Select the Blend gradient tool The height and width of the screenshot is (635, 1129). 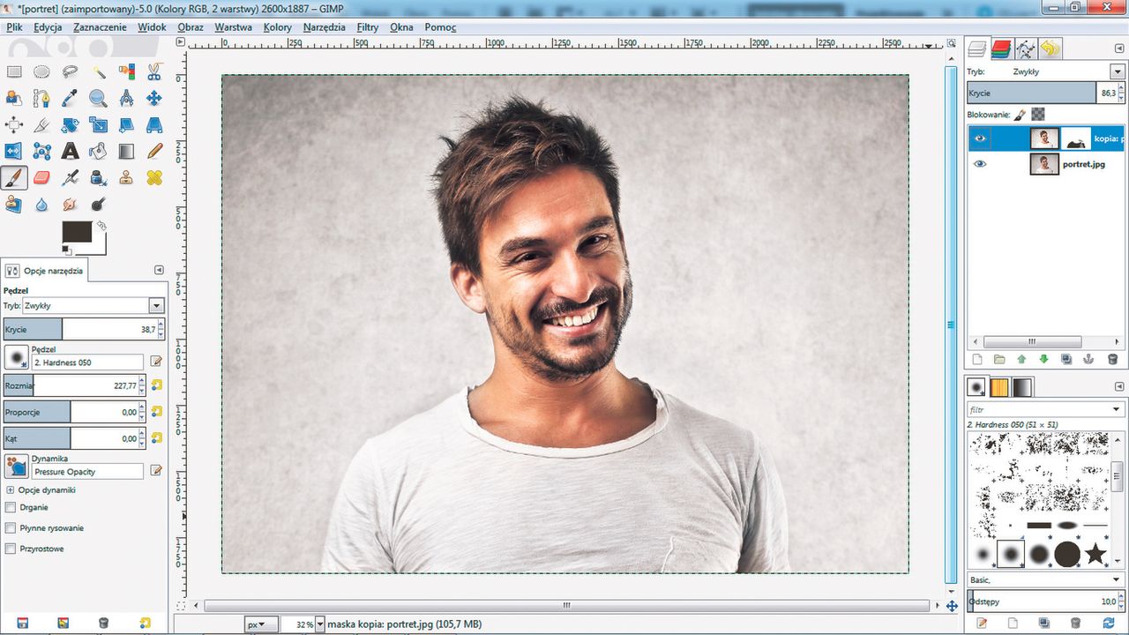126,151
